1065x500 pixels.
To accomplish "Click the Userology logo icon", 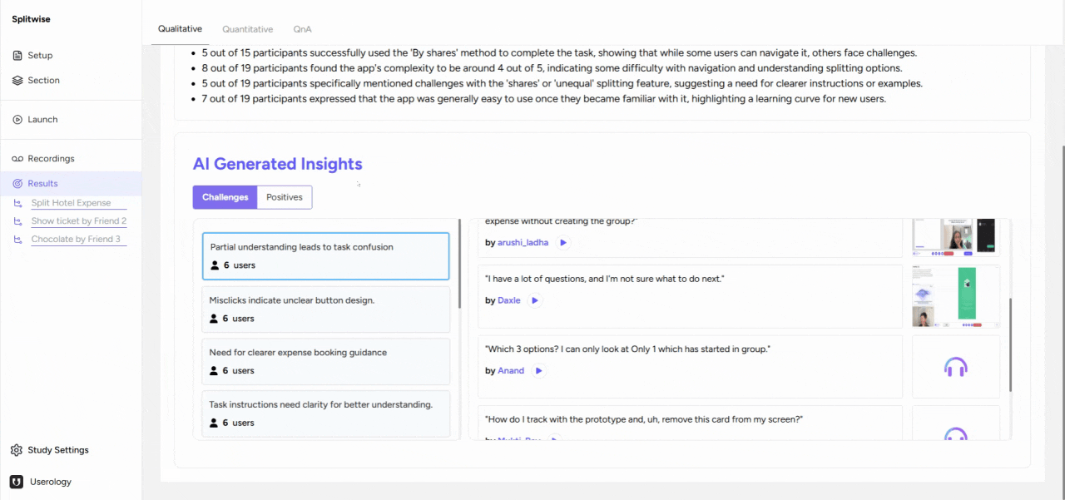I will 17,482.
